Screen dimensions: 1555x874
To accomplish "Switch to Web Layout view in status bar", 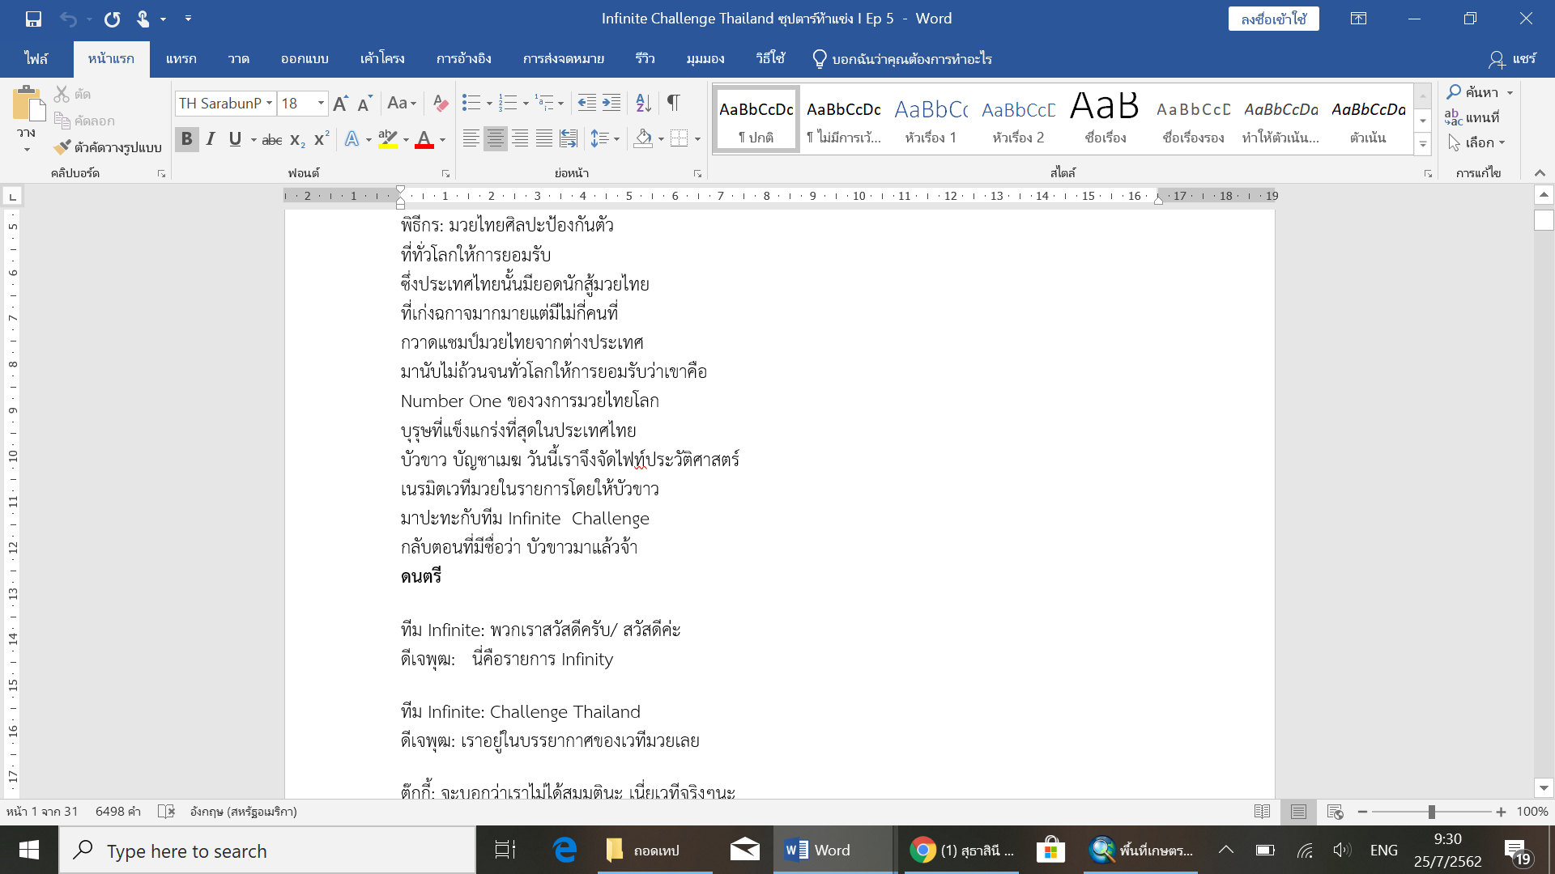I will point(1336,812).
